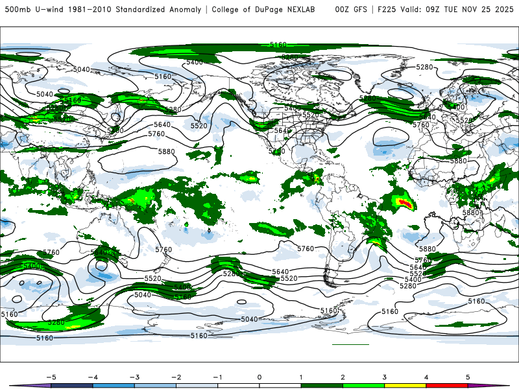Click the red anomaly maximum off West Africa
Viewport: 519px width, 389px height.
[x=406, y=203]
